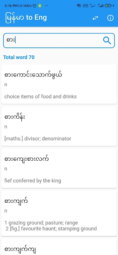Open the 'choice items of food and drinks' entry
The width and height of the screenshot is (118, 255).
click(x=59, y=84)
